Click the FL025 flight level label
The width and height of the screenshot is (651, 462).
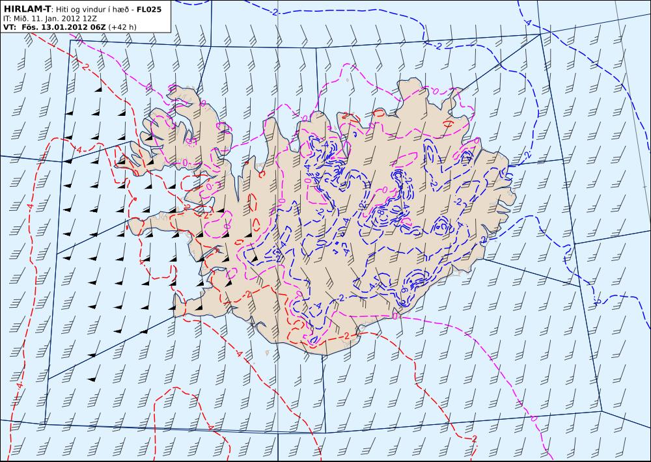point(148,9)
